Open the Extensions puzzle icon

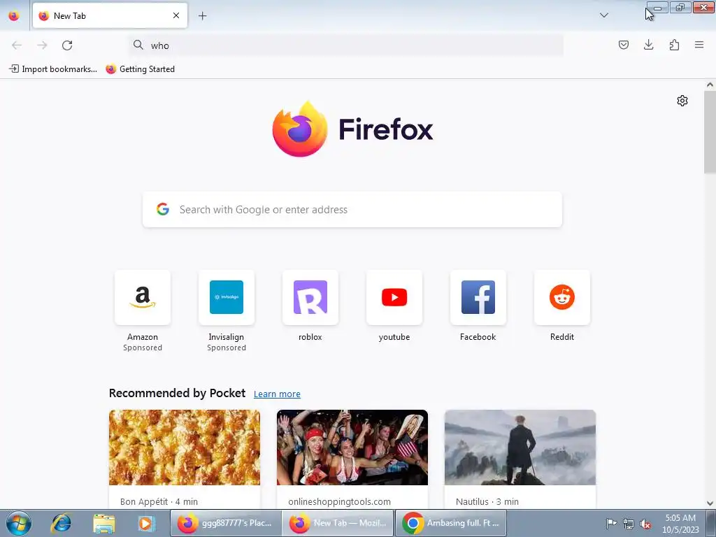coord(674,45)
